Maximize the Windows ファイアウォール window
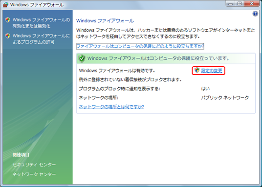262x187 pixels. (240, 3)
